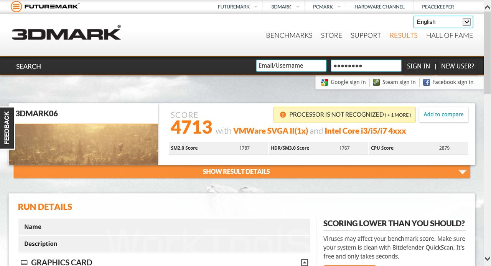Open the Results page

(x=404, y=35)
